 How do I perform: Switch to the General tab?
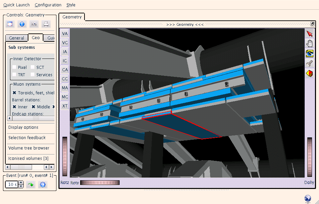[x=16, y=38]
